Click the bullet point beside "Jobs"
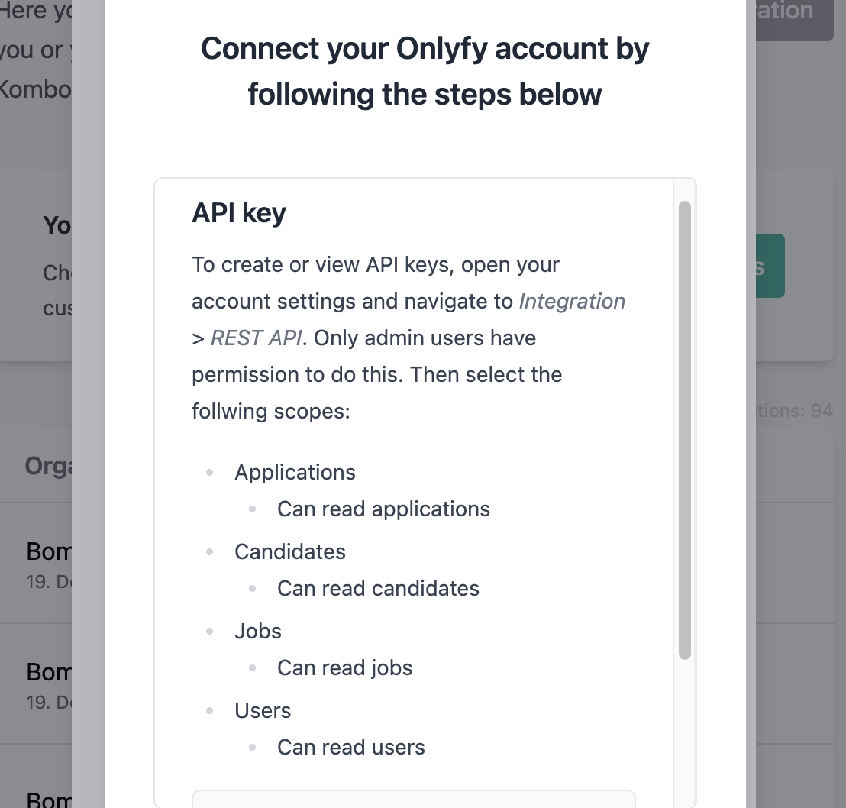846x808 pixels. pyautogui.click(x=210, y=631)
